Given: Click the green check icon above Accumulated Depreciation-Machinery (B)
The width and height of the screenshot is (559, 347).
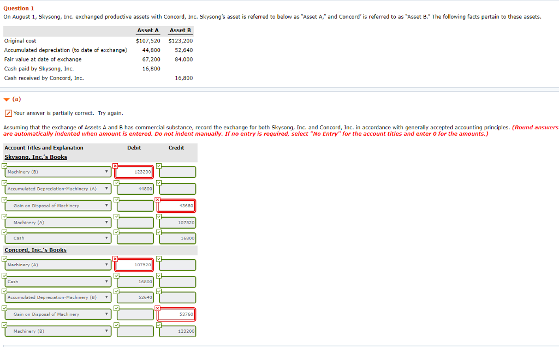Looking at the screenshot, I should coord(4,292).
